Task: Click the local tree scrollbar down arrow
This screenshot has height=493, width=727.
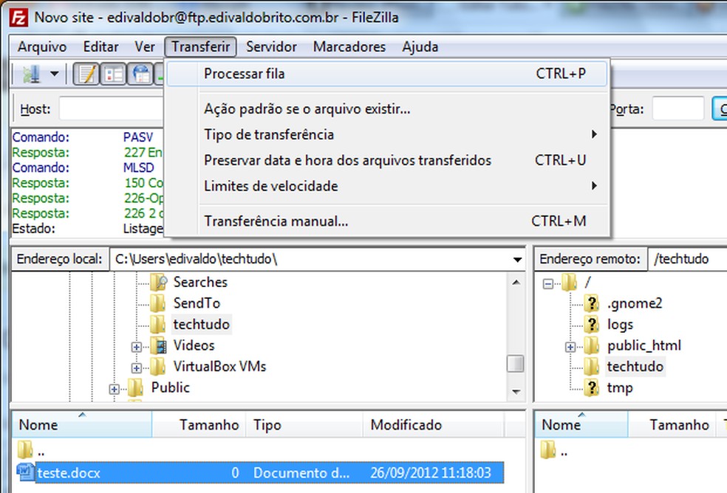Action: click(516, 392)
